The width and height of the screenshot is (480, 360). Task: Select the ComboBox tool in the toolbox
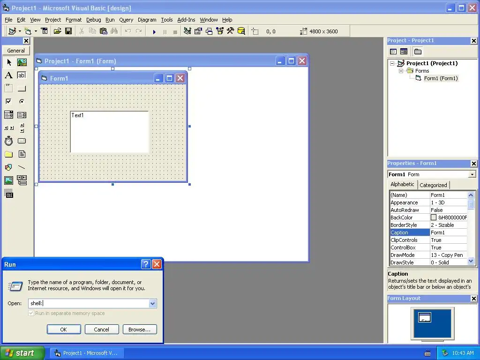(x=8, y=115)
